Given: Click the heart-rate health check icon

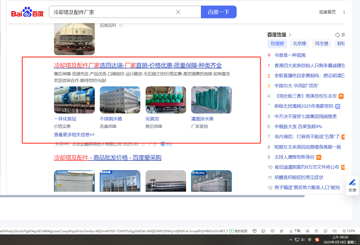Looking at the screenshot, I should 273,231.
